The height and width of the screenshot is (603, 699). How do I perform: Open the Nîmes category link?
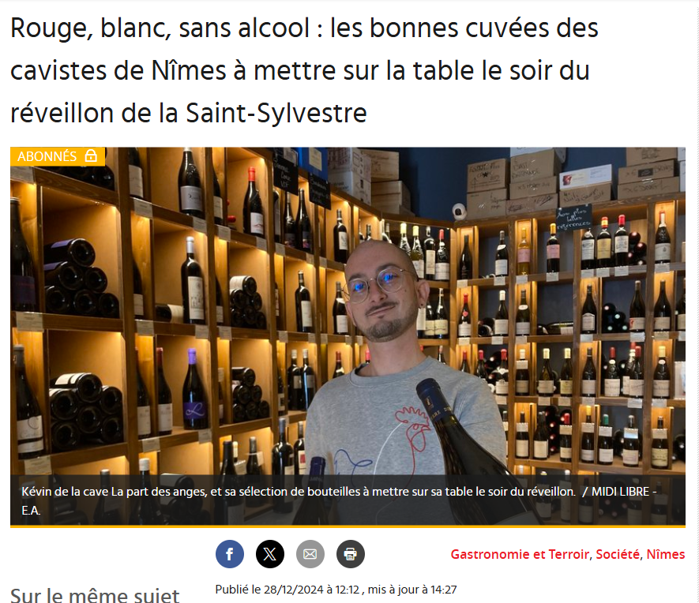pyautogui.click(x=666, y=554)
